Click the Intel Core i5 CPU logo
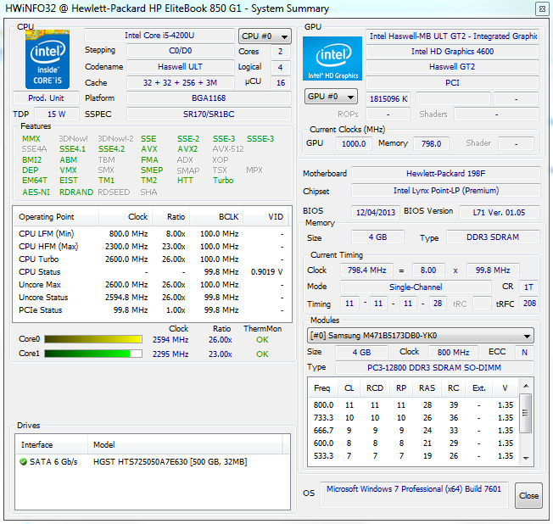Viewport: 553px width, 524px height. (x=47, y=59)
